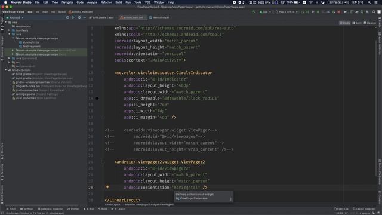
Task: Click the Search Everywhere magnifier icon
Action: pyautogui.click(x=374, y=12)
